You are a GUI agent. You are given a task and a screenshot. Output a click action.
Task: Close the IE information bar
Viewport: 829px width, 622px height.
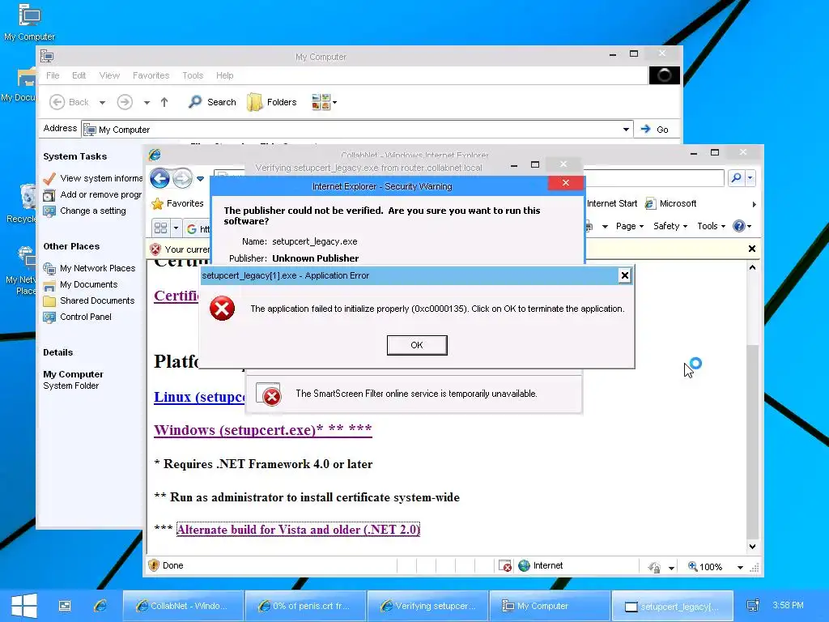point(752,249)
